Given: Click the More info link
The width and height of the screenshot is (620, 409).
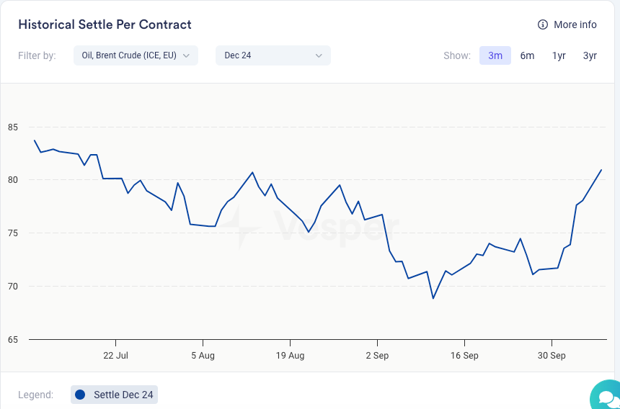Looking at the screenshot, I should [575, 24].
